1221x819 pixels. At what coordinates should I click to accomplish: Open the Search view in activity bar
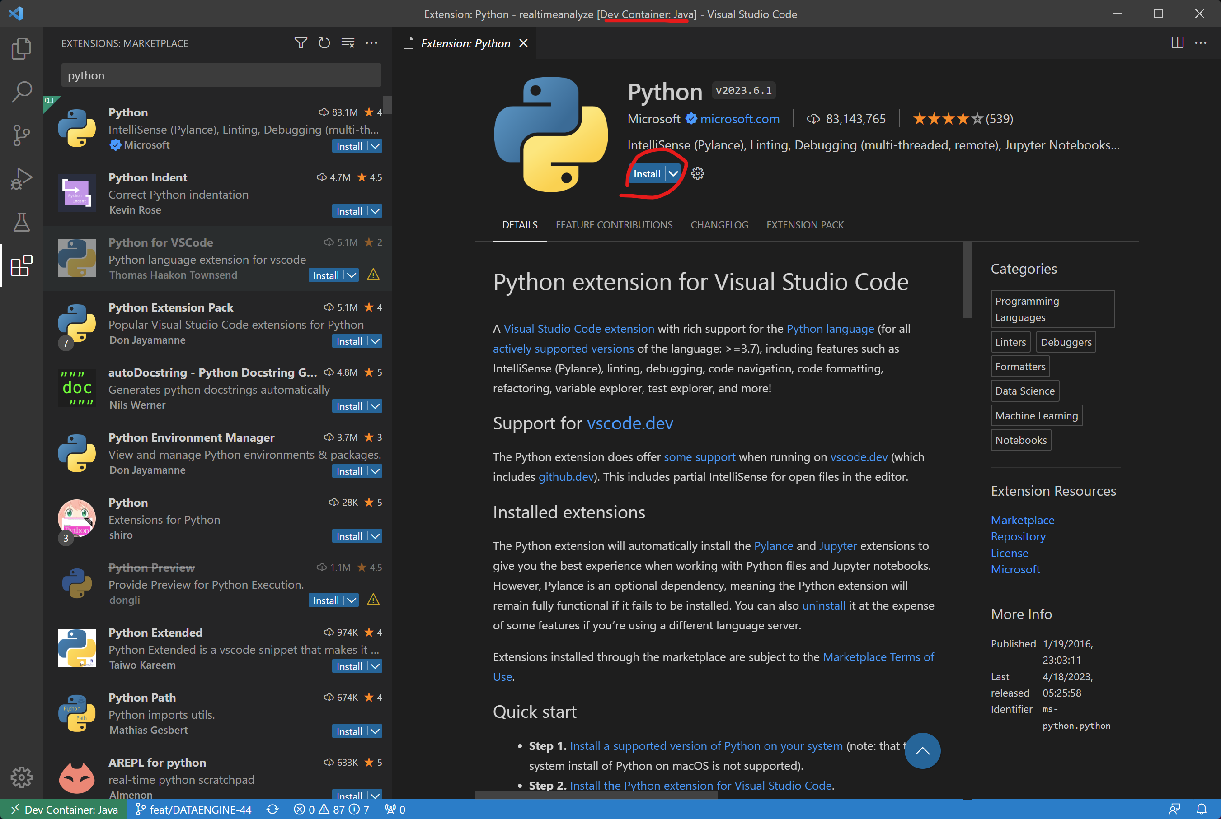pyautogui.click(x=21, y=91)
